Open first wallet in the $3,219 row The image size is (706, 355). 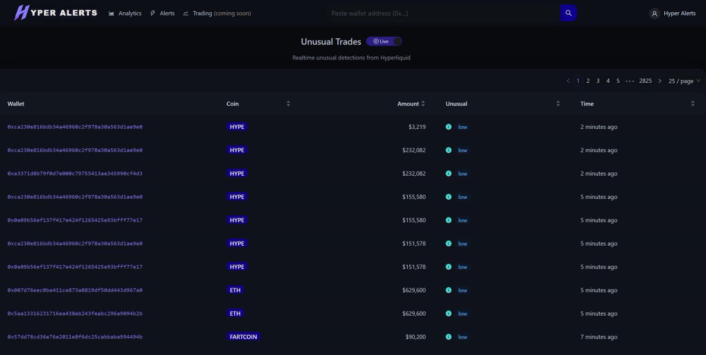75,127
